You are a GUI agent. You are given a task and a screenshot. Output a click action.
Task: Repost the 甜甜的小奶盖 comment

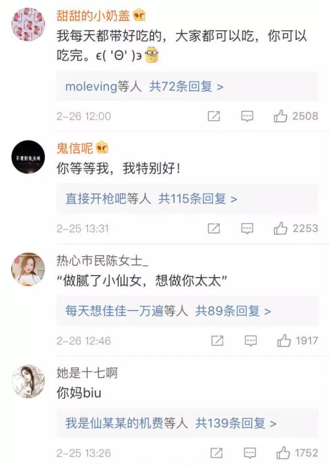(214, 116)
